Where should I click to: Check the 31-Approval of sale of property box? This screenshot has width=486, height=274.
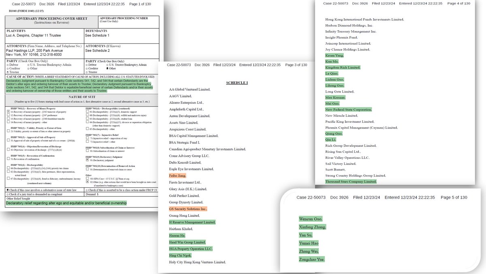click(8, 140)
